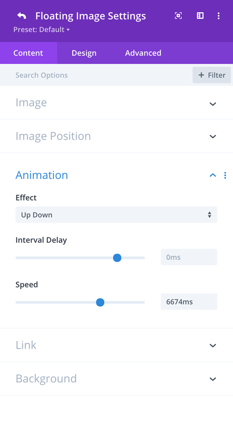Screen dimensions: 233x445
Task: Expand the Image Position section
Action: click(116, 136)
